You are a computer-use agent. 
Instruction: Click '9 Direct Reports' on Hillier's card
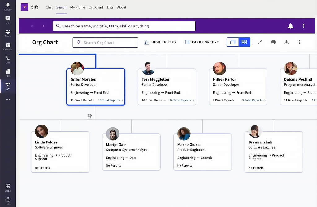coord(224,100)
